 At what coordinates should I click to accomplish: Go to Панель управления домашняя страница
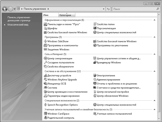[x=19, y=19]
